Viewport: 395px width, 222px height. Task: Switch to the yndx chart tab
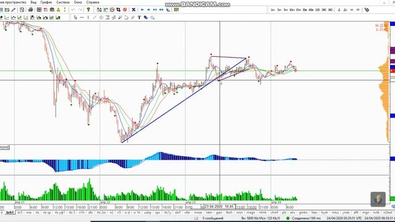click(346, 213)
